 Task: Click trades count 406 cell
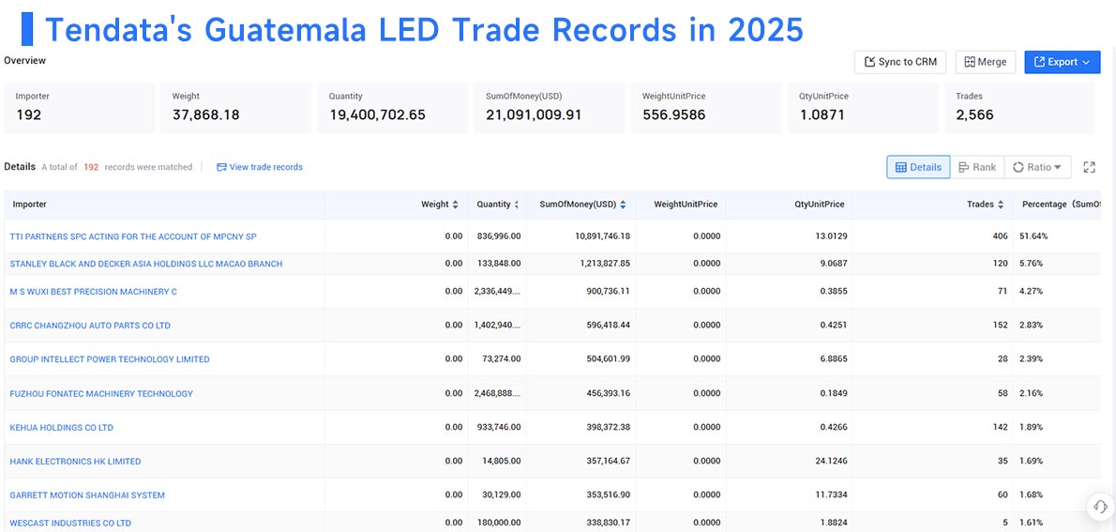(x=1000, y=236)
